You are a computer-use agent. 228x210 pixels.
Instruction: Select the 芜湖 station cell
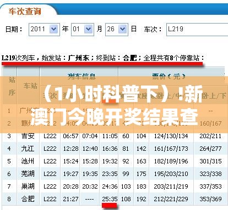(x=28, y=174)
